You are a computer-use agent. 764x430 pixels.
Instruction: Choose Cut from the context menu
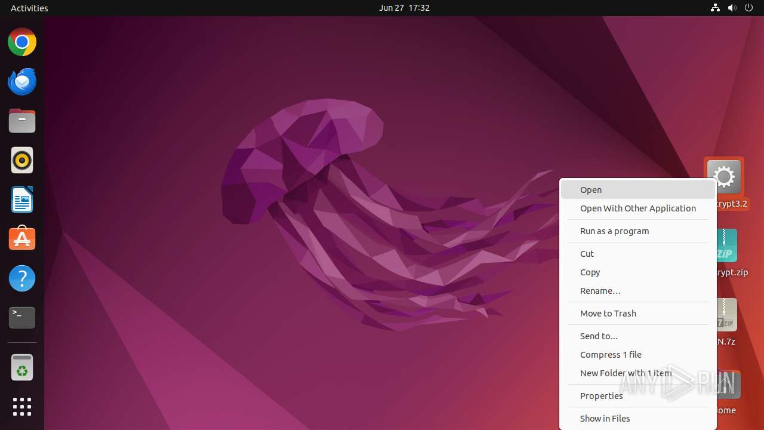coord(638,254)
